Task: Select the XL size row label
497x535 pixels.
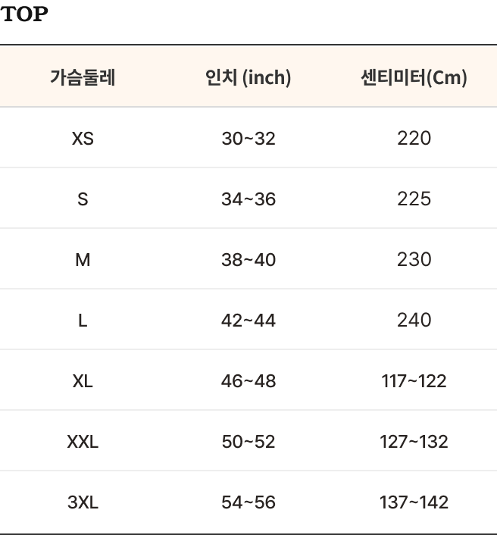Action: coord(83,380)
